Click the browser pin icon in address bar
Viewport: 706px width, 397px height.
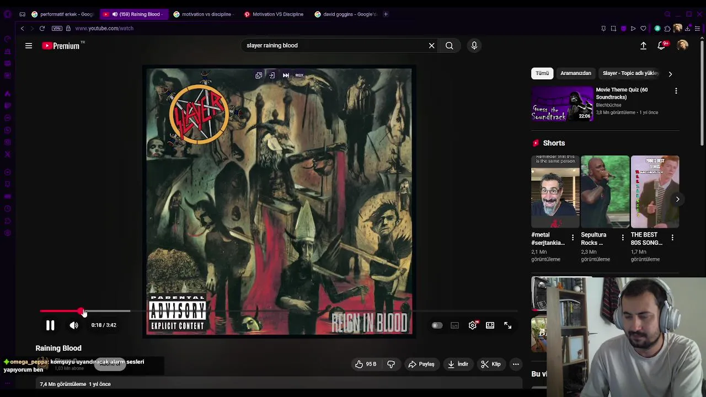point(603,28)
